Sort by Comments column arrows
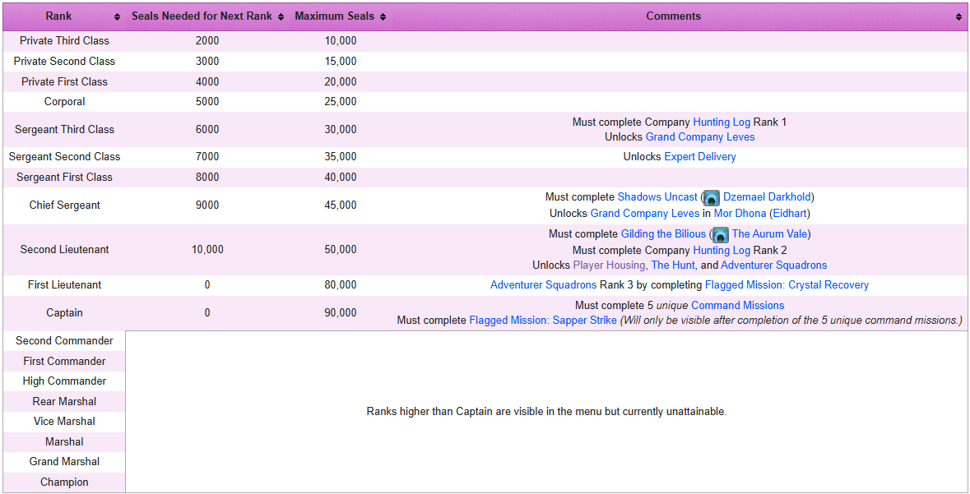The image size is (970, 494). click(x=959, y=16)
